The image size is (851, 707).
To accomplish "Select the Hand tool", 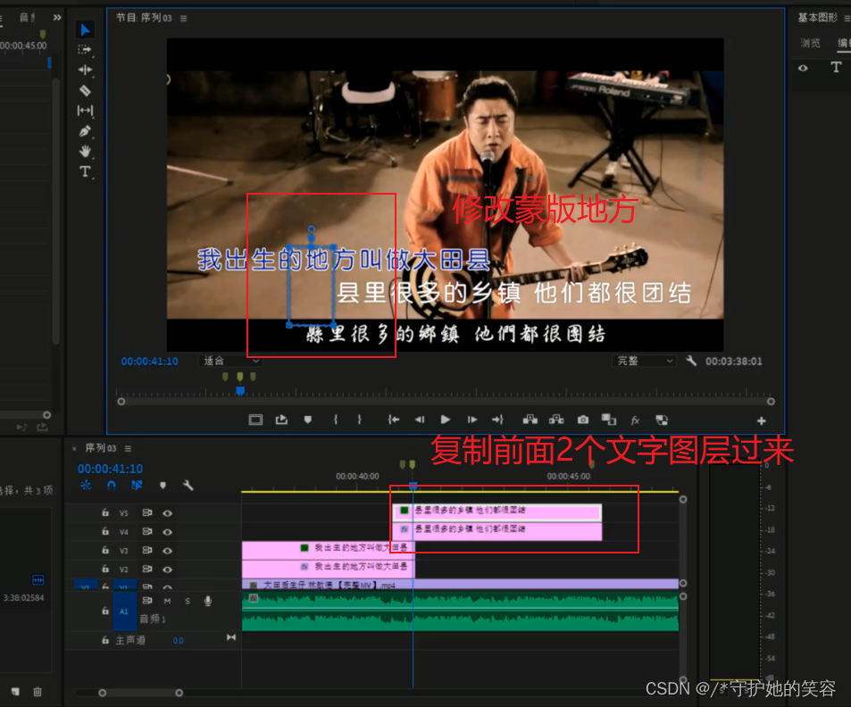I will pyautogui.click(x=85, y=152).
